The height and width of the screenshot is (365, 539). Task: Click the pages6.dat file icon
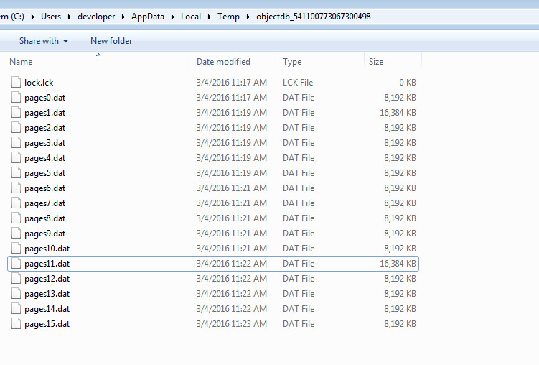(x=16, y=188)
